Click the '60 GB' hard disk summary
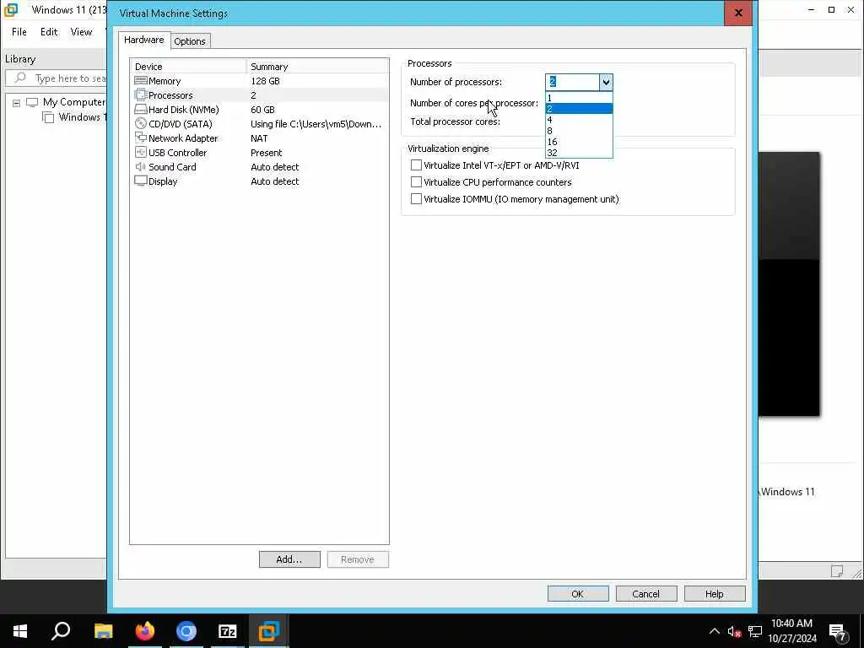The width and height of the screenshot is (864, 648). (x=263, y=110)
